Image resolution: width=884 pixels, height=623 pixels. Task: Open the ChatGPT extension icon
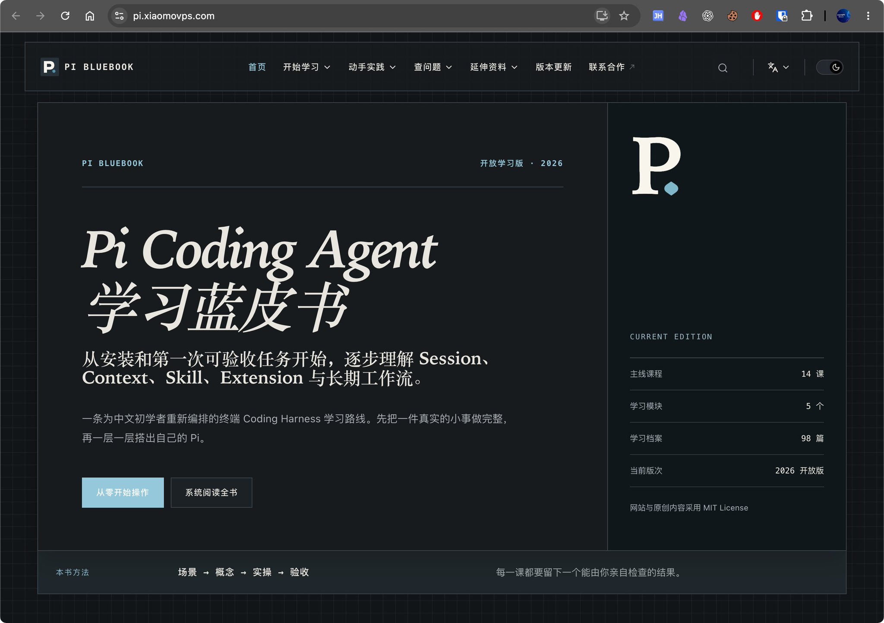pos(707,16)
